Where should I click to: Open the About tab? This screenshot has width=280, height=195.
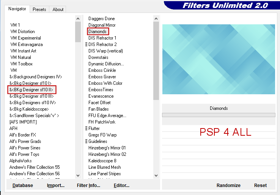pyautogui.click(x=58, y=10)
